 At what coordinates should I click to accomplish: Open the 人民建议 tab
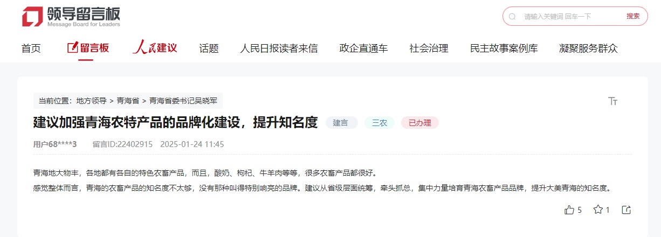click(x=155, y=48)
